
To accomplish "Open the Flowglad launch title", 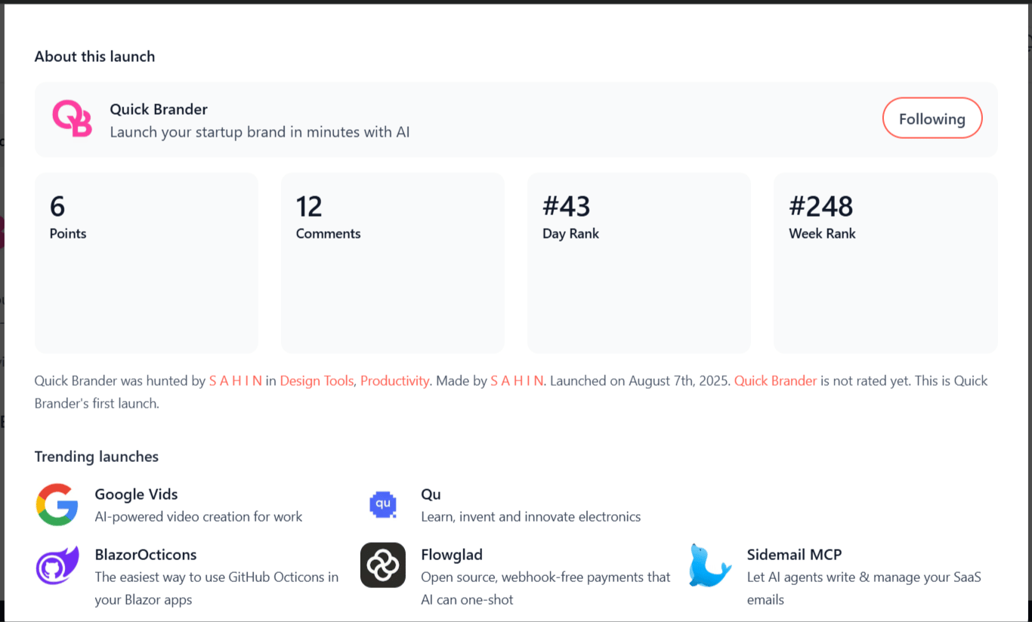I will click(452, 555).
